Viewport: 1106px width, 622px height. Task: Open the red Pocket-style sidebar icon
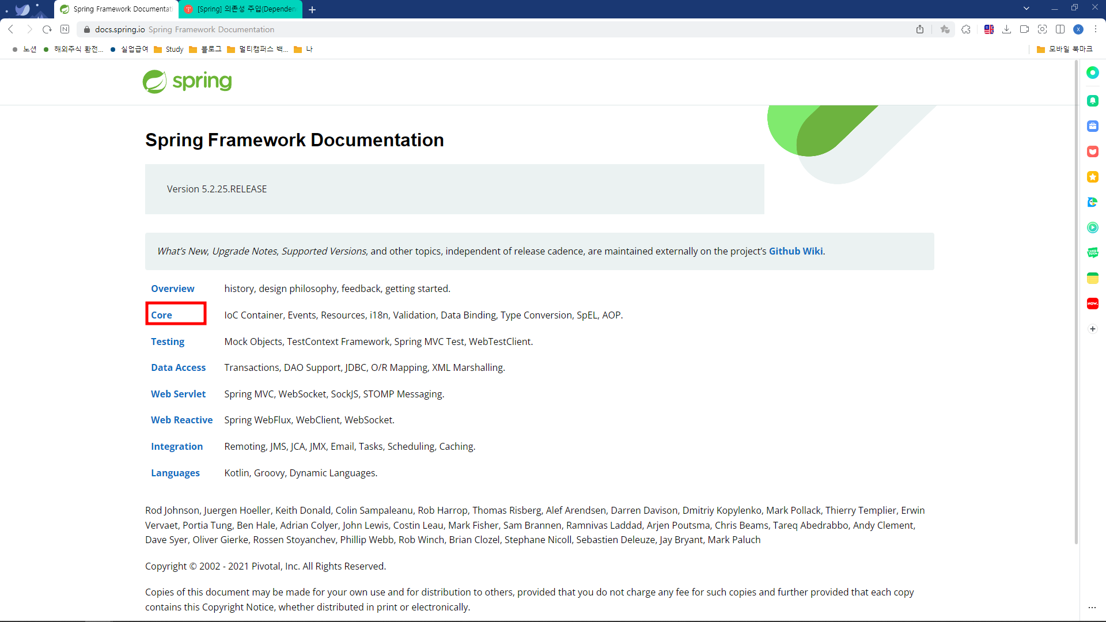[1093, 151]
